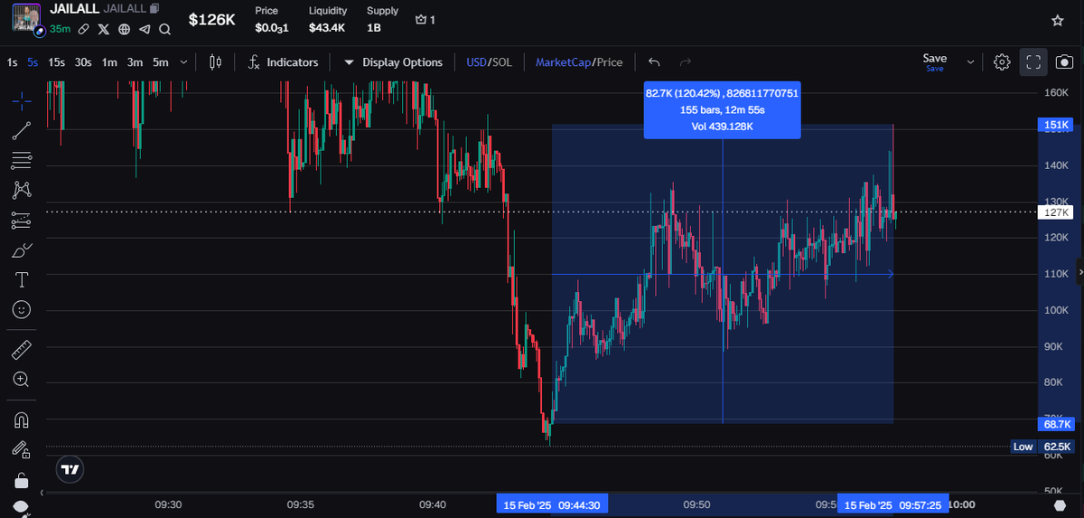Select the trend line drawing tool

click(x=22, y=130)
